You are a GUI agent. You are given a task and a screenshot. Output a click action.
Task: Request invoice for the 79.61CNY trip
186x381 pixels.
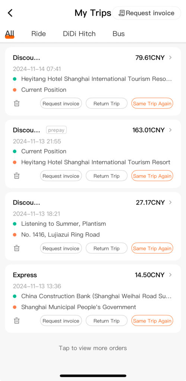tap(61, 103)
